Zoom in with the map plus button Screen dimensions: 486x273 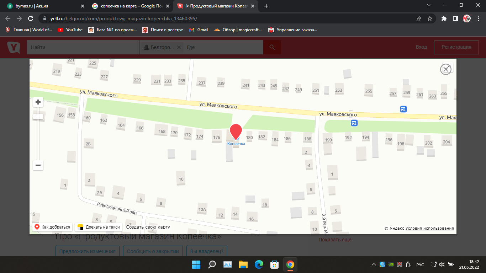(x=38, y=102)
